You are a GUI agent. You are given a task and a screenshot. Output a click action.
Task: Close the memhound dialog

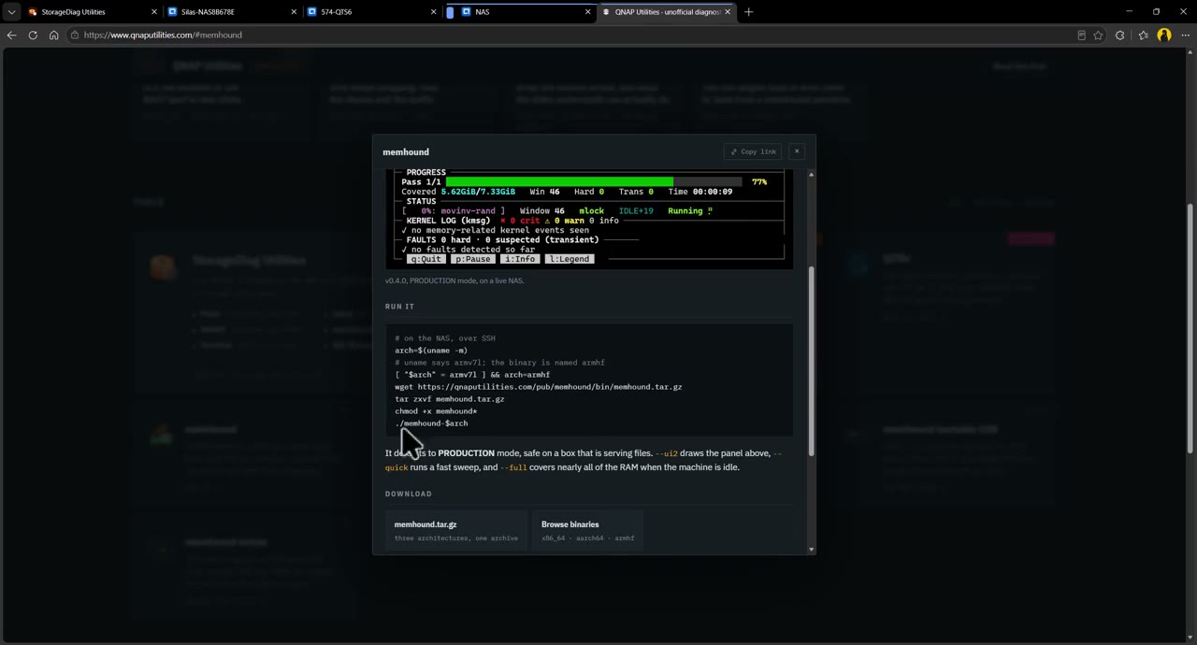click(x=797, y=151)
